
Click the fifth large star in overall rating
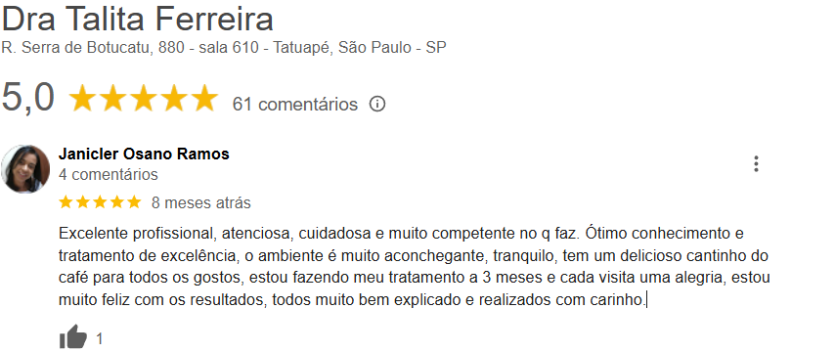(x=204, y=99)
